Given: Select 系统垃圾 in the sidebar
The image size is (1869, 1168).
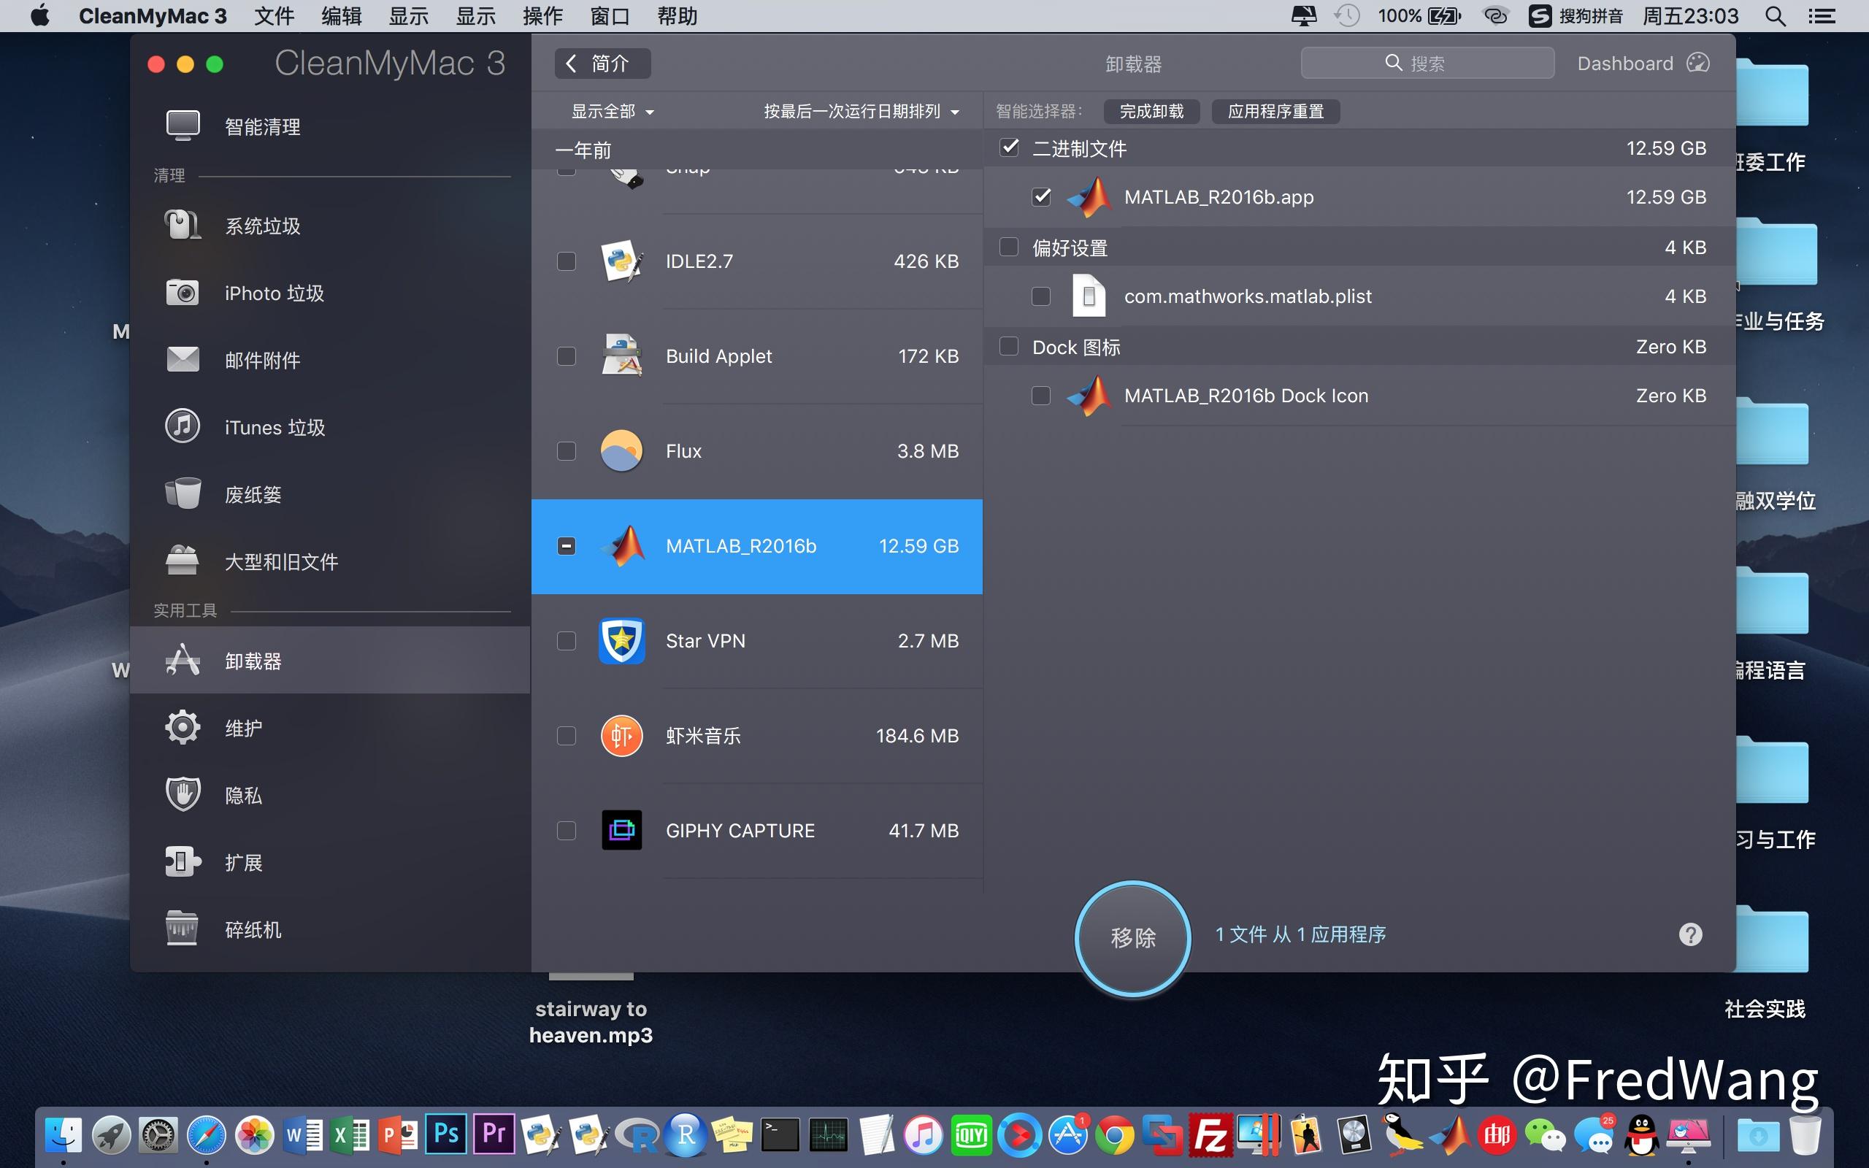Looking at the screenshot, I should [329, 226].
